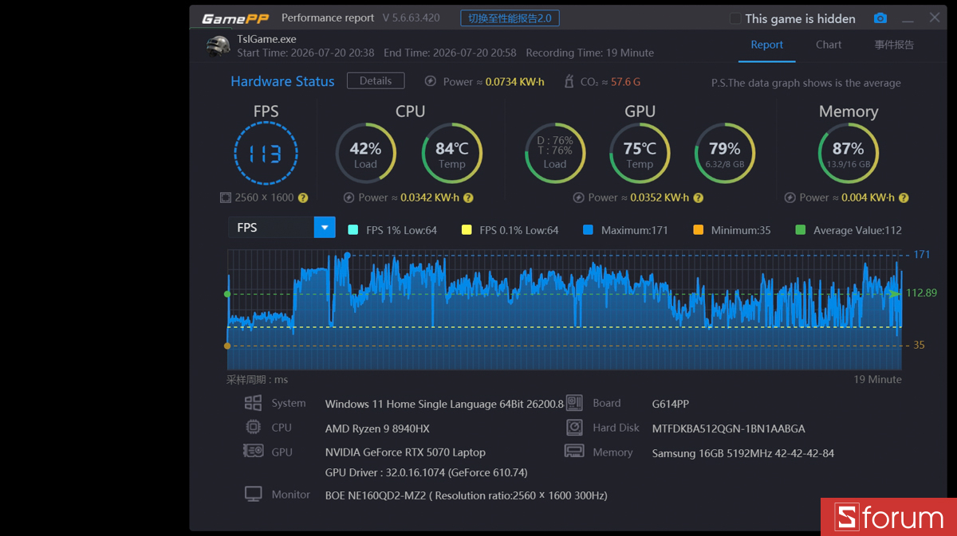The image size is (957, 536).
Task: Check the 'This game is hidden' checkbox
Action: (x=735, y=18)
